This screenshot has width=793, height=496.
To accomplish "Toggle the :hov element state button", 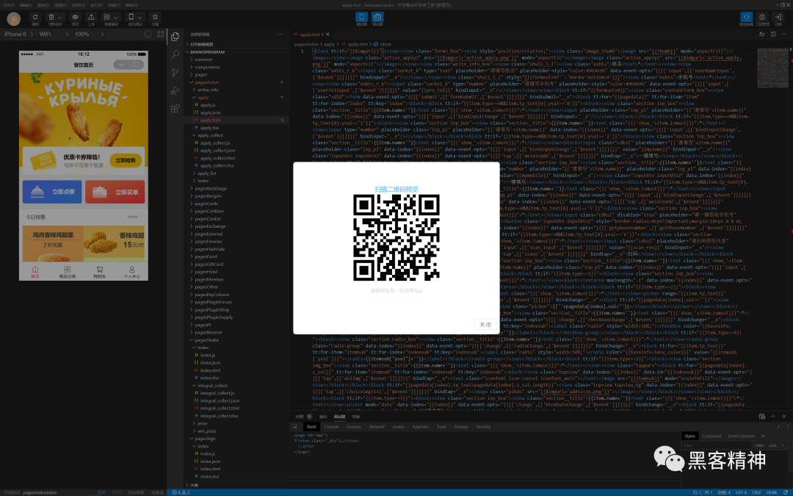I will 760,445.
